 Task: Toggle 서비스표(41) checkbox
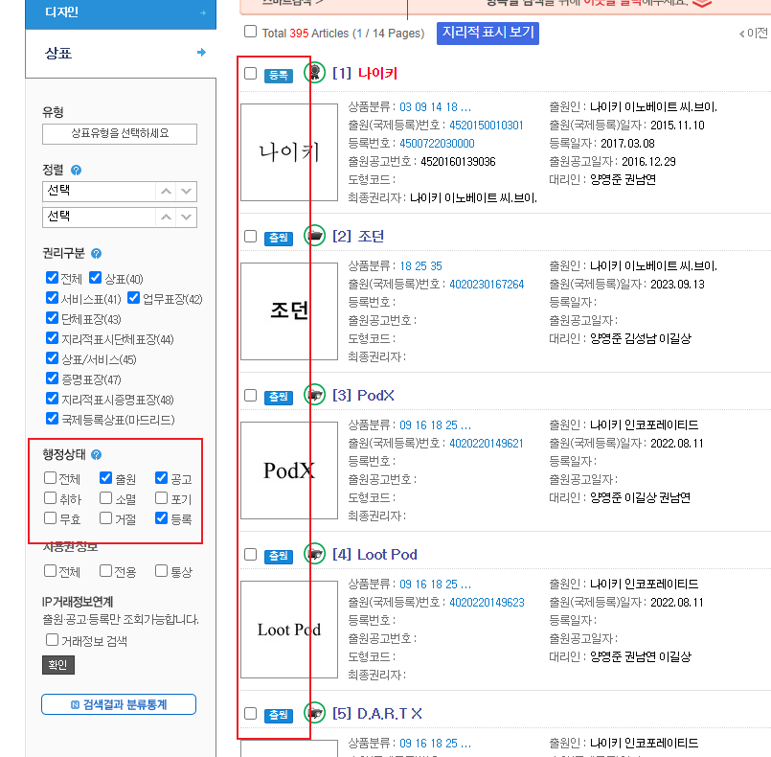[52, 298]
